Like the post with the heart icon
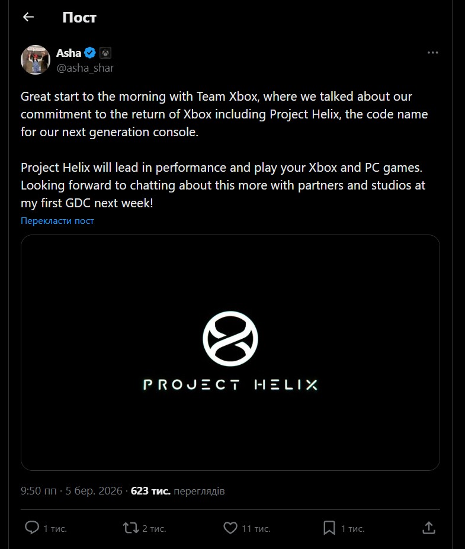This screenshot has height=549, width=465. click(230, 527)
